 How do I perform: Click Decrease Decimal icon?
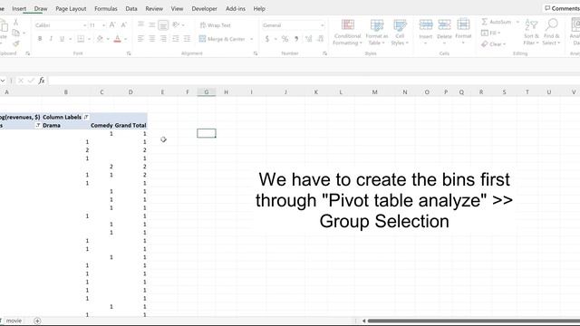(x=320, y=39)
